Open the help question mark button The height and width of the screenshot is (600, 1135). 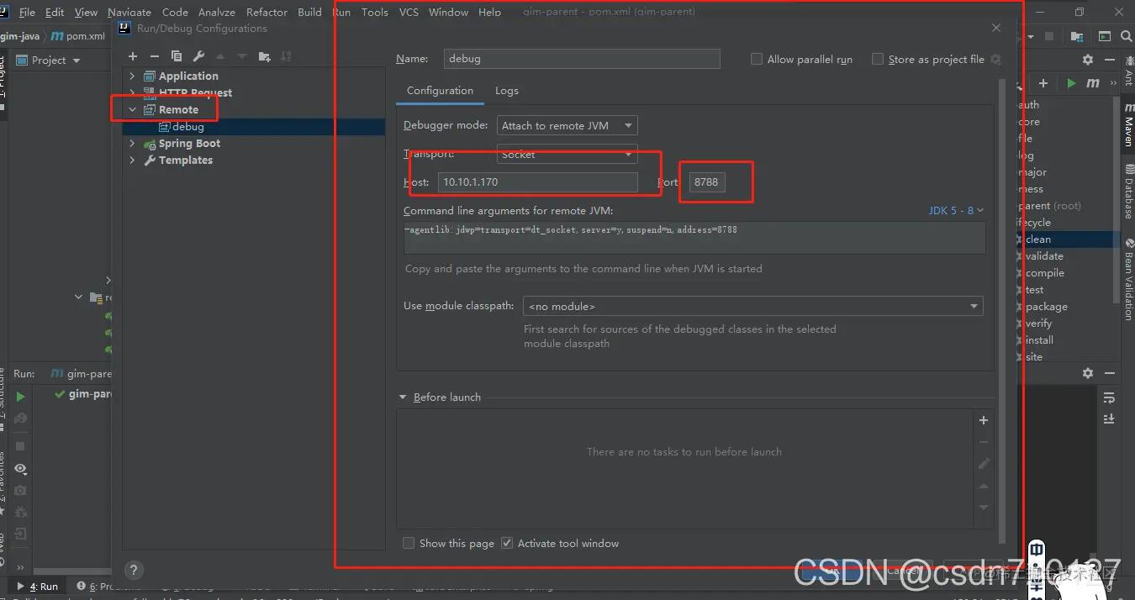tap(134, 571)
